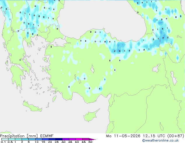This screenshot has height=143, width=185.
Task: Click the "15" legend scale label
Action: pyautogui.click(x=43, y=142)
